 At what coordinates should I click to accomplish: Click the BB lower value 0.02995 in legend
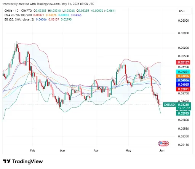pos(66,19)
